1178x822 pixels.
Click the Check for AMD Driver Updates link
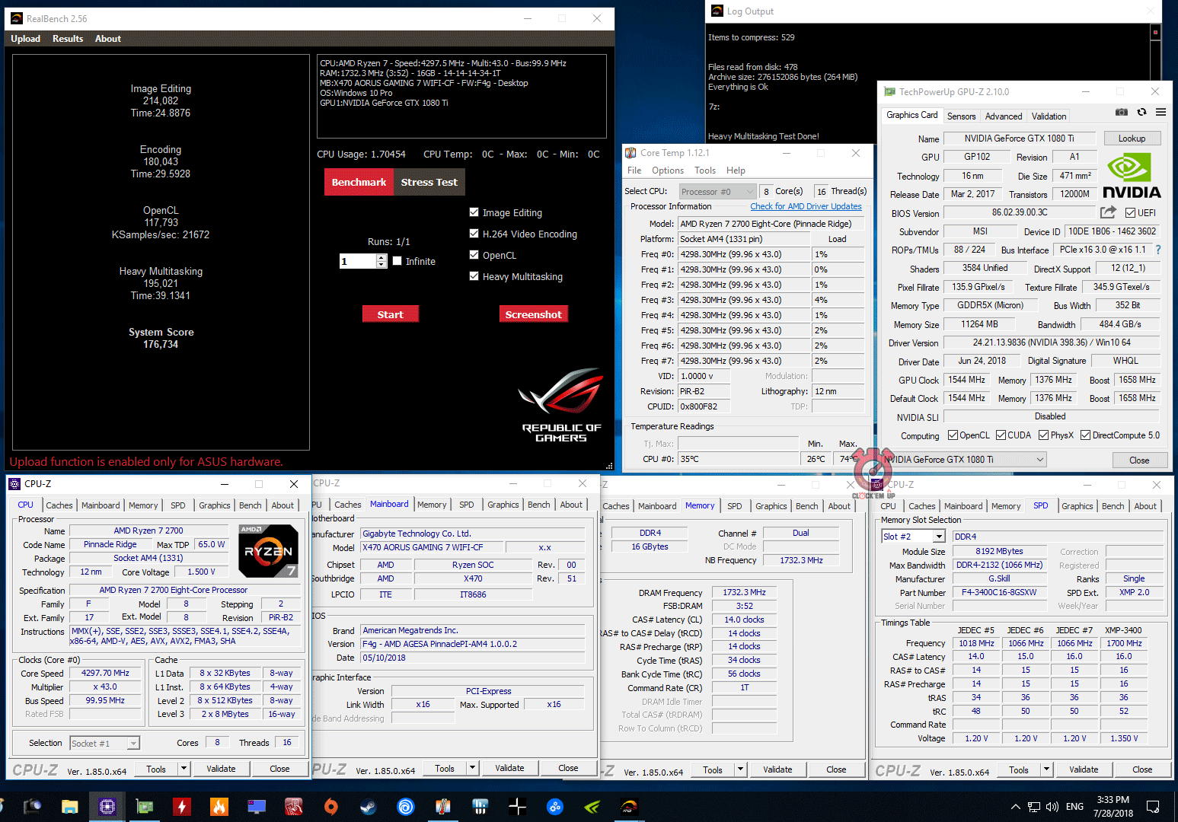coord(806,206)
